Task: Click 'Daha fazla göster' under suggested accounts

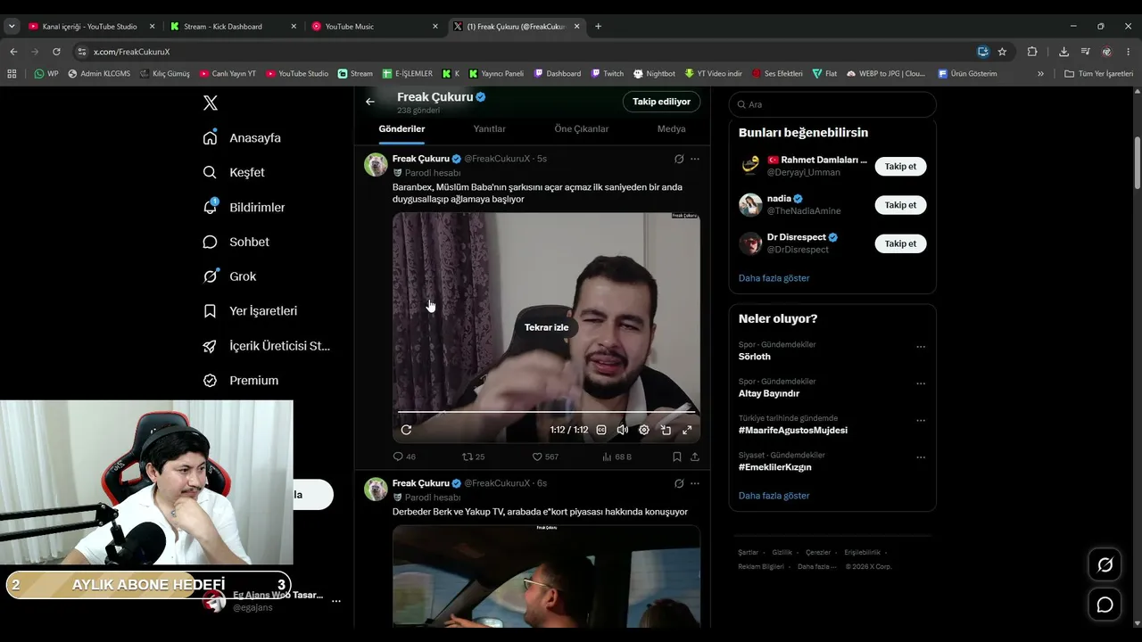Action: [774, 278]
